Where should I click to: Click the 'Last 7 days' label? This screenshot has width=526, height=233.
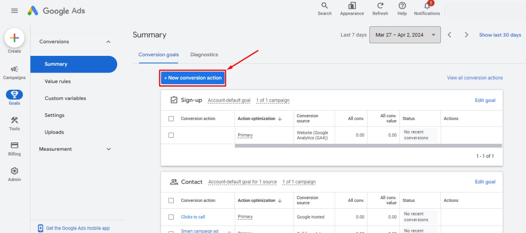[x=354, y=35]
